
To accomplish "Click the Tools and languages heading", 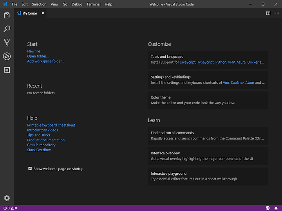I will (167, 57).
